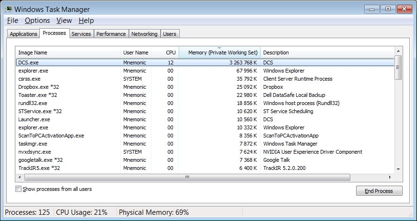The image size is (417, 221).
Task: Click the Windows host process (Rundll32) description
Action: tap(301, 103)
